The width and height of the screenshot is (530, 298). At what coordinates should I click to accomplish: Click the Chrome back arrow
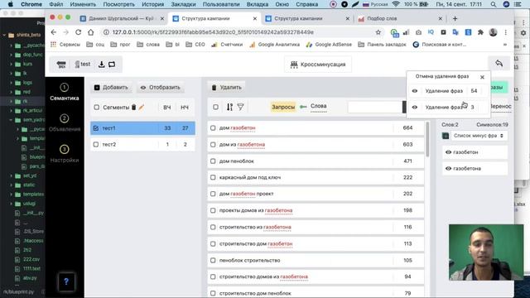[53, 32]
